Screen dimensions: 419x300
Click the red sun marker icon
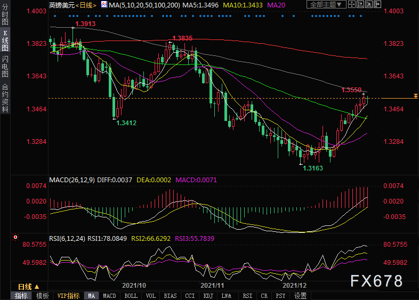point(15,237)
